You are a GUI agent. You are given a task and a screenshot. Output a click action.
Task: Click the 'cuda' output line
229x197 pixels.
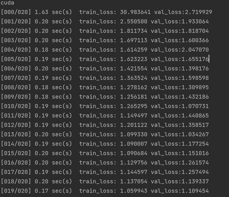pos(7,3)
